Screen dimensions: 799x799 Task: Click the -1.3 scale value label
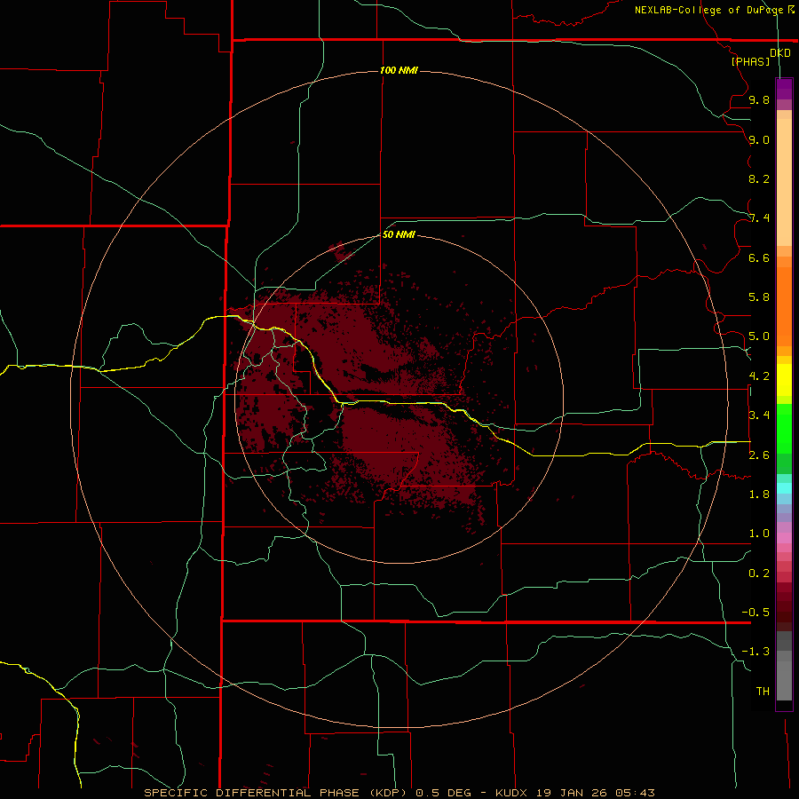(755, 652)
